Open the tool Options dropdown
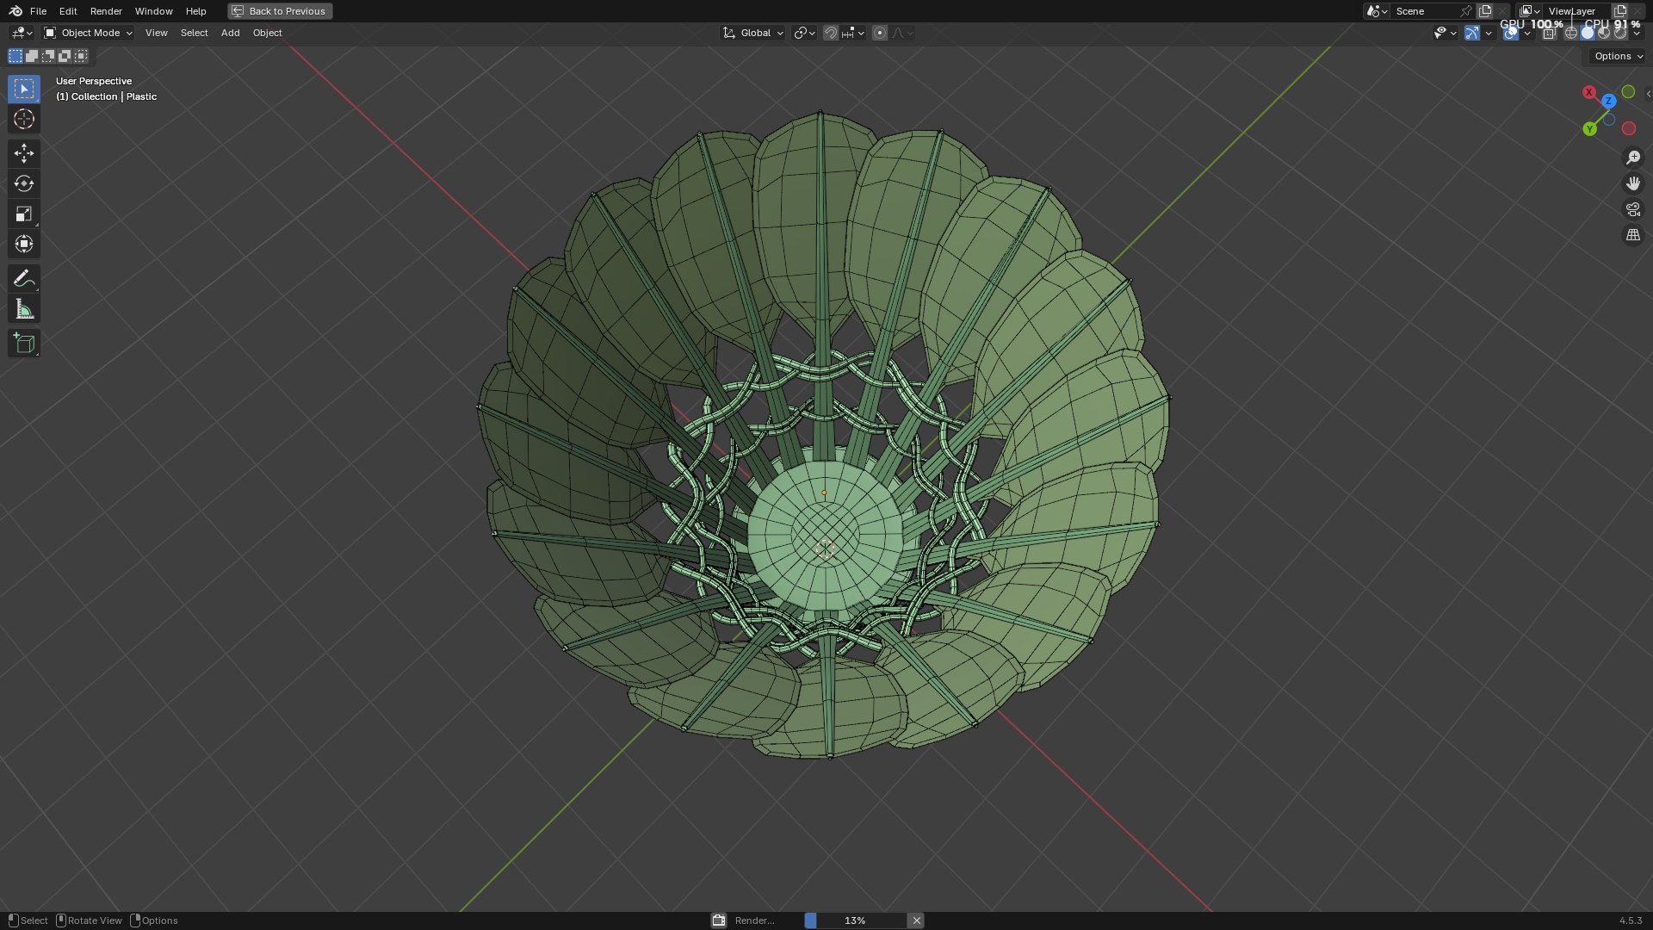 tap(1619, 56)
